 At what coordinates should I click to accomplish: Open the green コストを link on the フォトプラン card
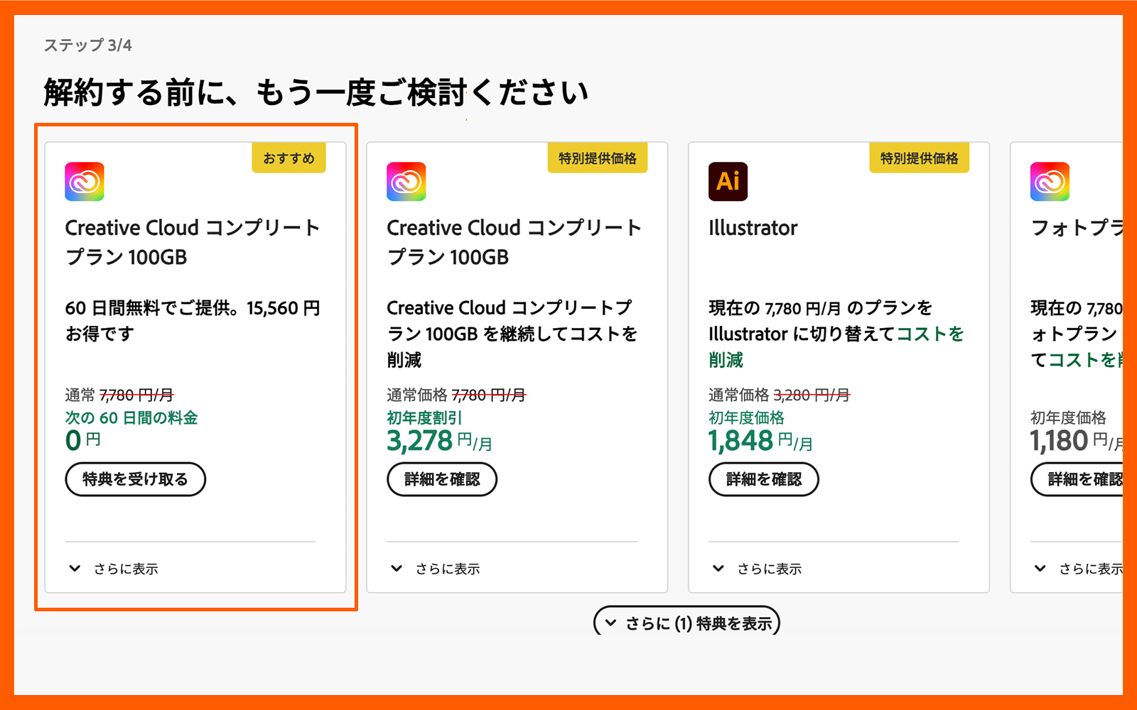(x=1080, y=360)
